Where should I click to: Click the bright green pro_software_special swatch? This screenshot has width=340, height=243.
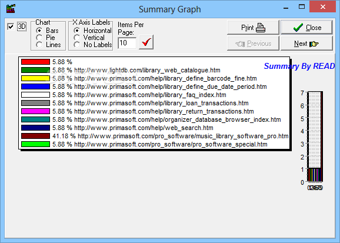35,144
